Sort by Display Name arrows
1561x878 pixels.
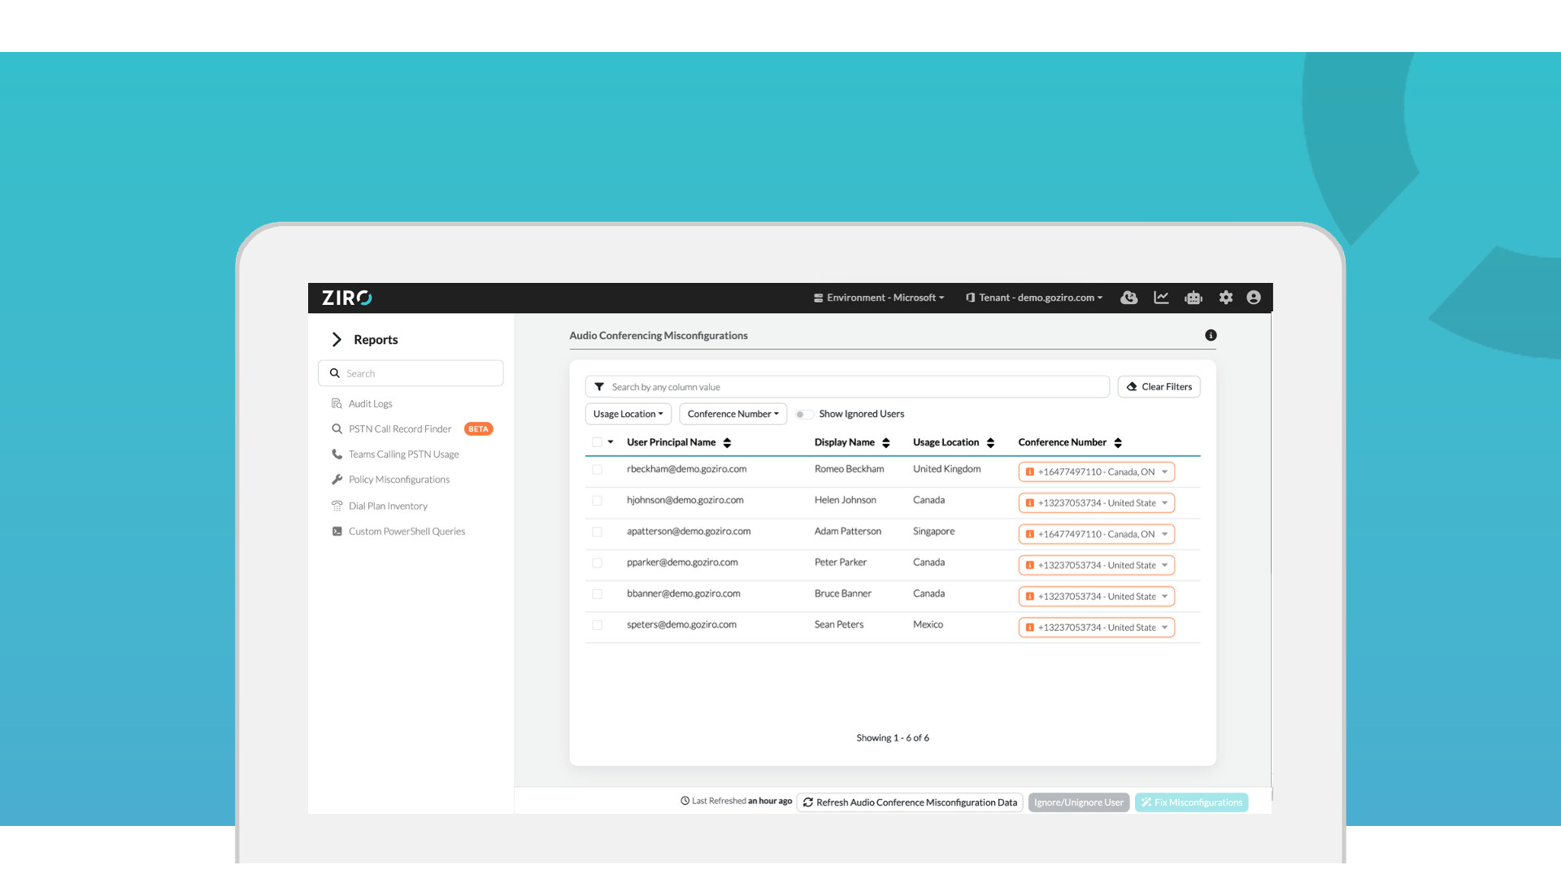tap(886, 443)
